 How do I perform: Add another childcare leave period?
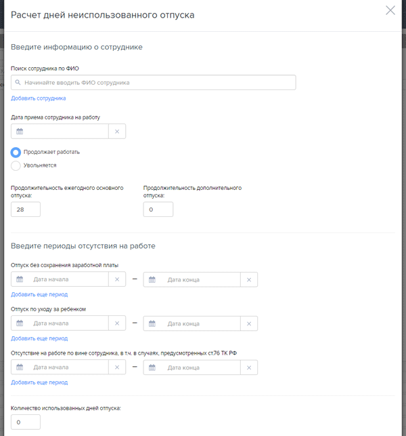(39, 338)
